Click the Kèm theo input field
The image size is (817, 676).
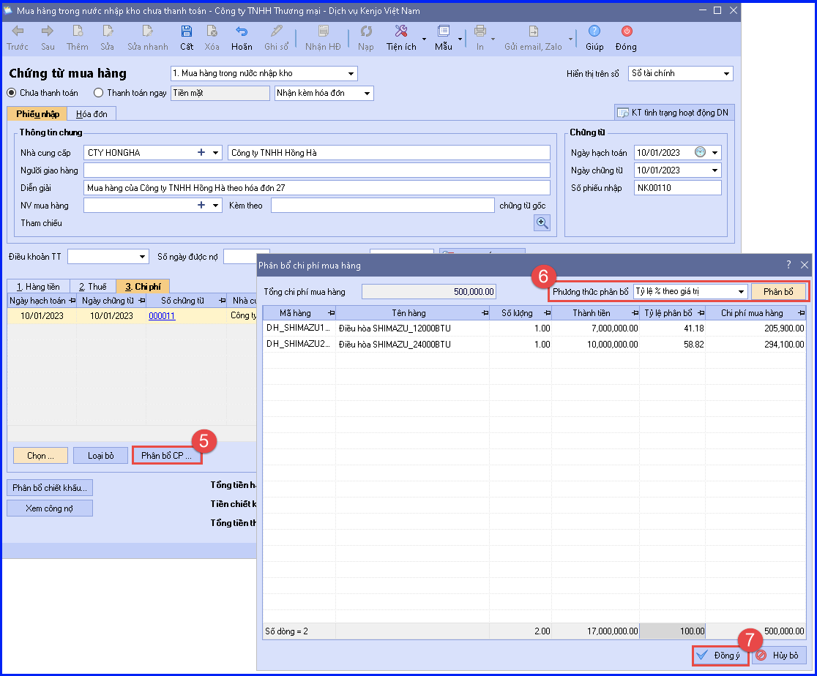[382, 205]
